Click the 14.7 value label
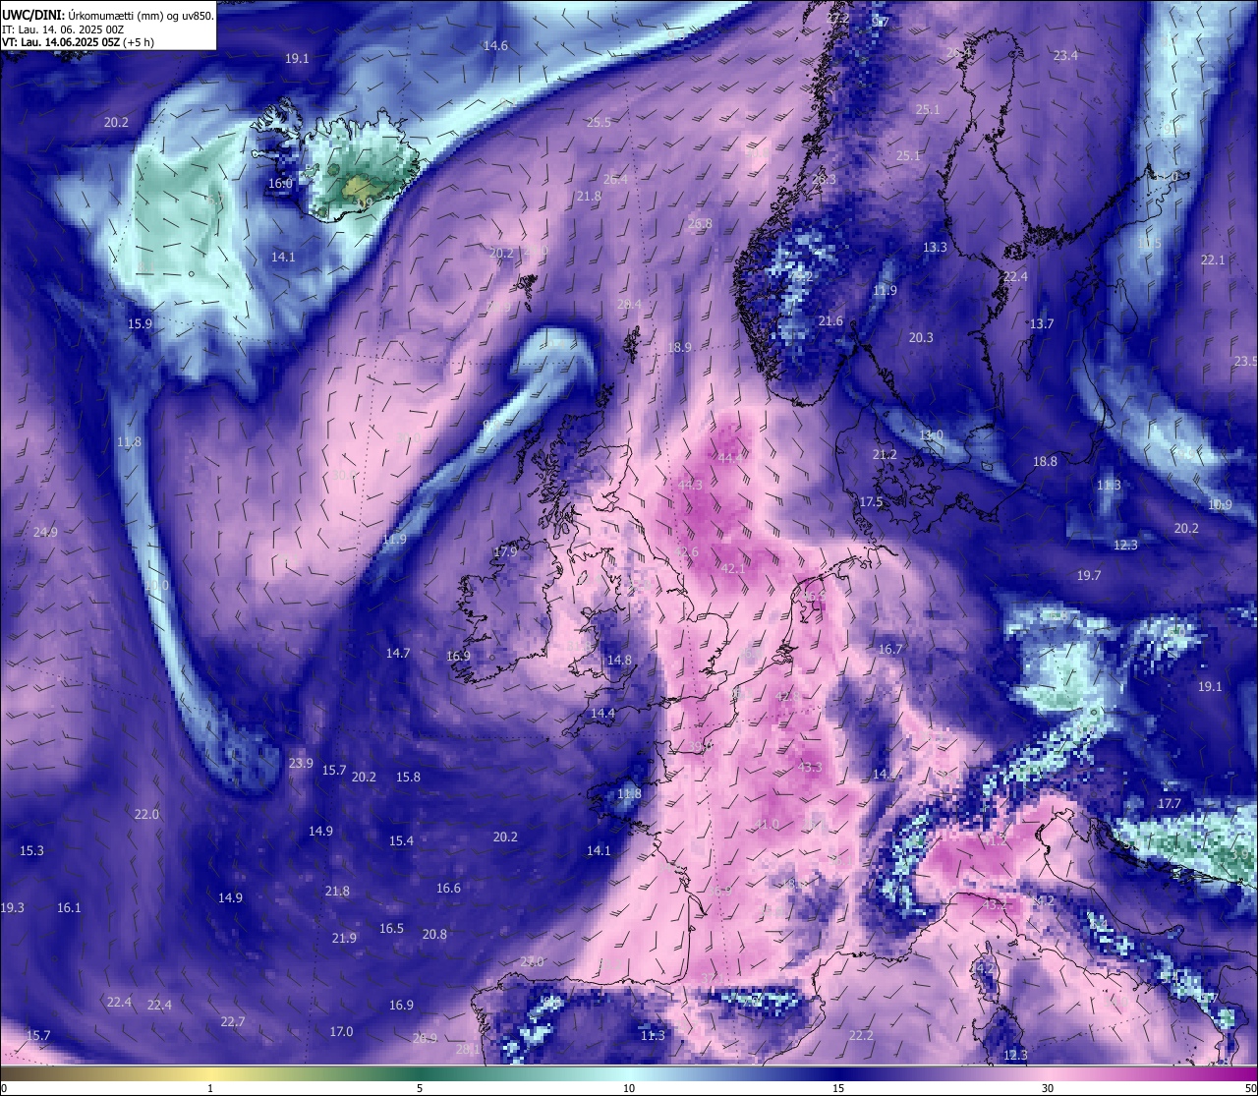Screen dimensions: 1258x1096 coord(398,653)
